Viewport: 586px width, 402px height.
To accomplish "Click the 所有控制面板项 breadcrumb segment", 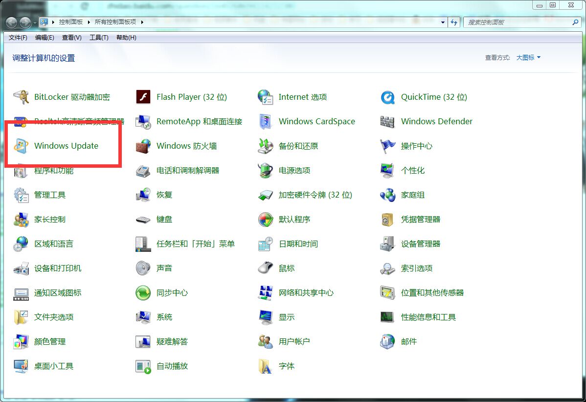I will 115,22.
